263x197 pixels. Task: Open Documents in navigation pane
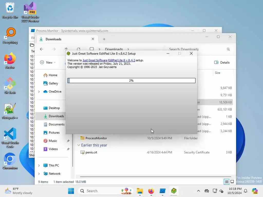point(54,124)
